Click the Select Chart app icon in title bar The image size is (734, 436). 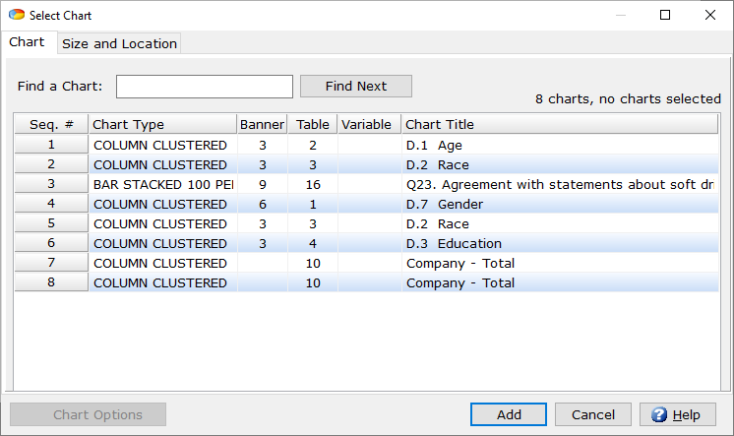pyautogui.click(x=17, y=15)
